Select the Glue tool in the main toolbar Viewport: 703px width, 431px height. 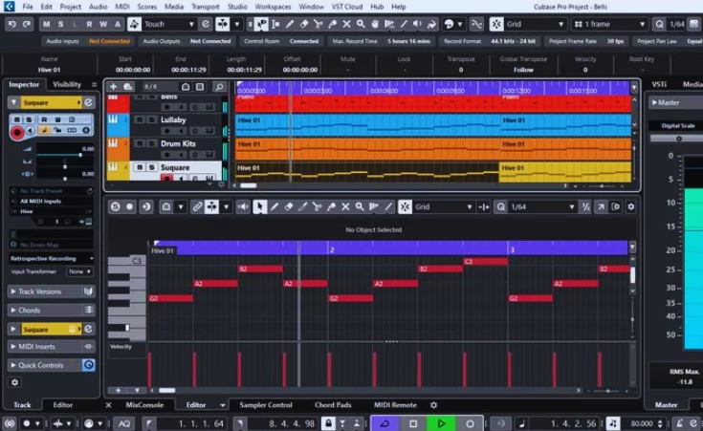332,24
